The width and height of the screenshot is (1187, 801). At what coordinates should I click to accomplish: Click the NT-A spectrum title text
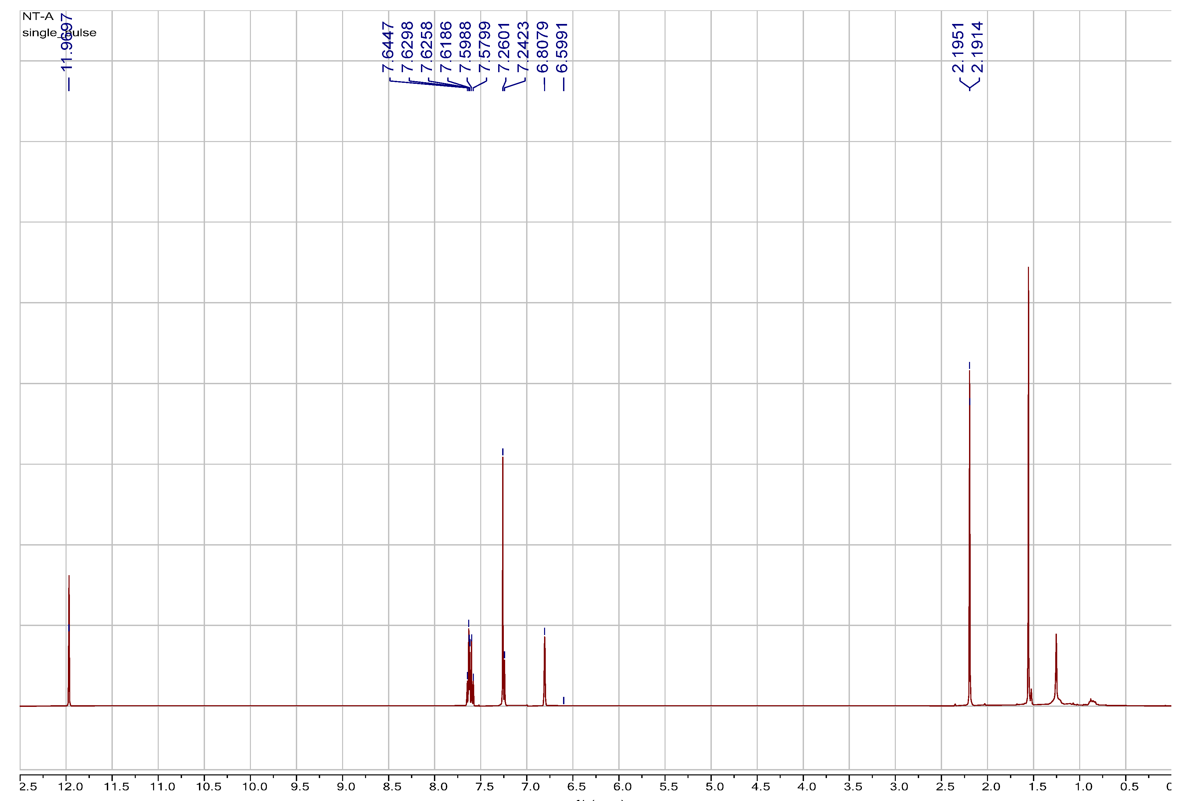pyautogui.click(x=38, y=16)
